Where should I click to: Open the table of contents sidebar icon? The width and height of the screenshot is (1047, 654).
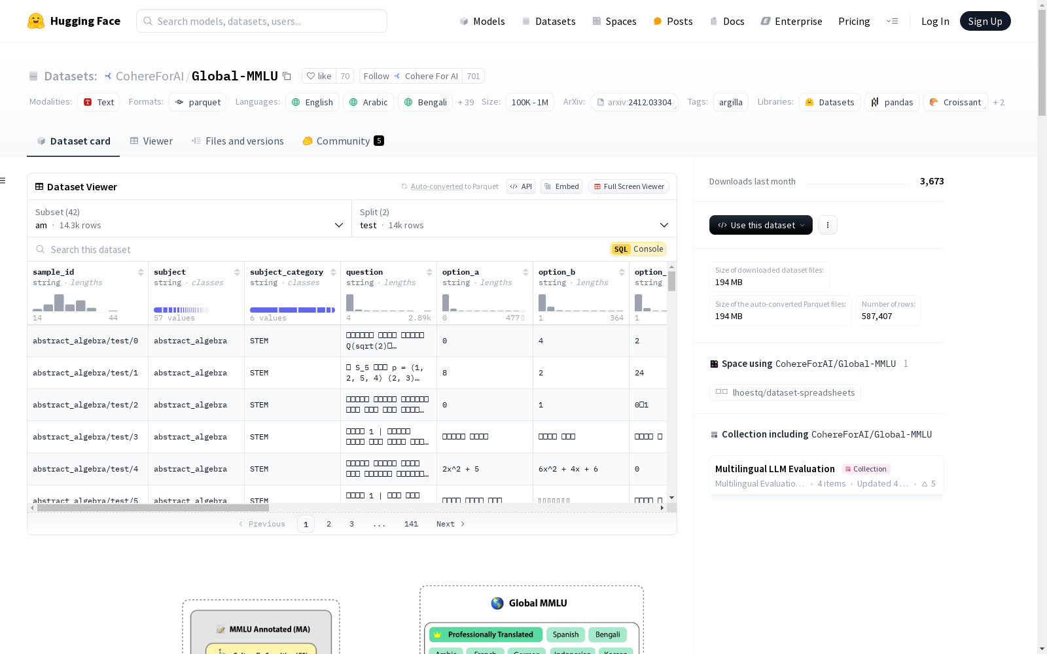point(3,181)
